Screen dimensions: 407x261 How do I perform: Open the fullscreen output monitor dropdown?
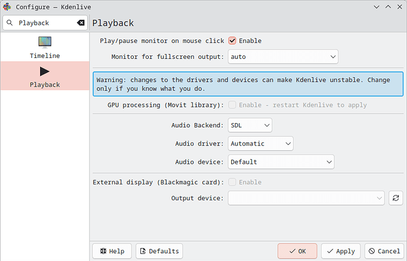pos(283,57)
